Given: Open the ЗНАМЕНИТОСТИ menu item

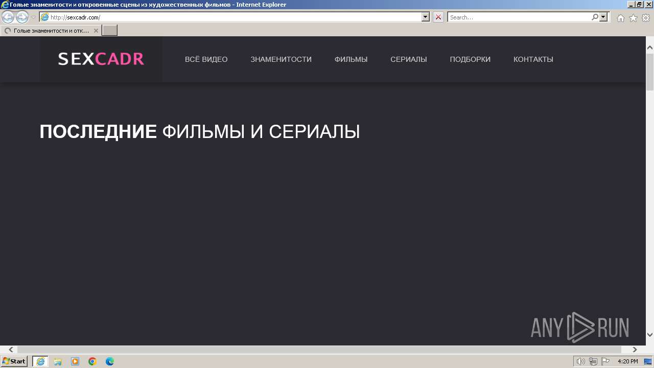Looking at the screenshot, I should 281,59.
